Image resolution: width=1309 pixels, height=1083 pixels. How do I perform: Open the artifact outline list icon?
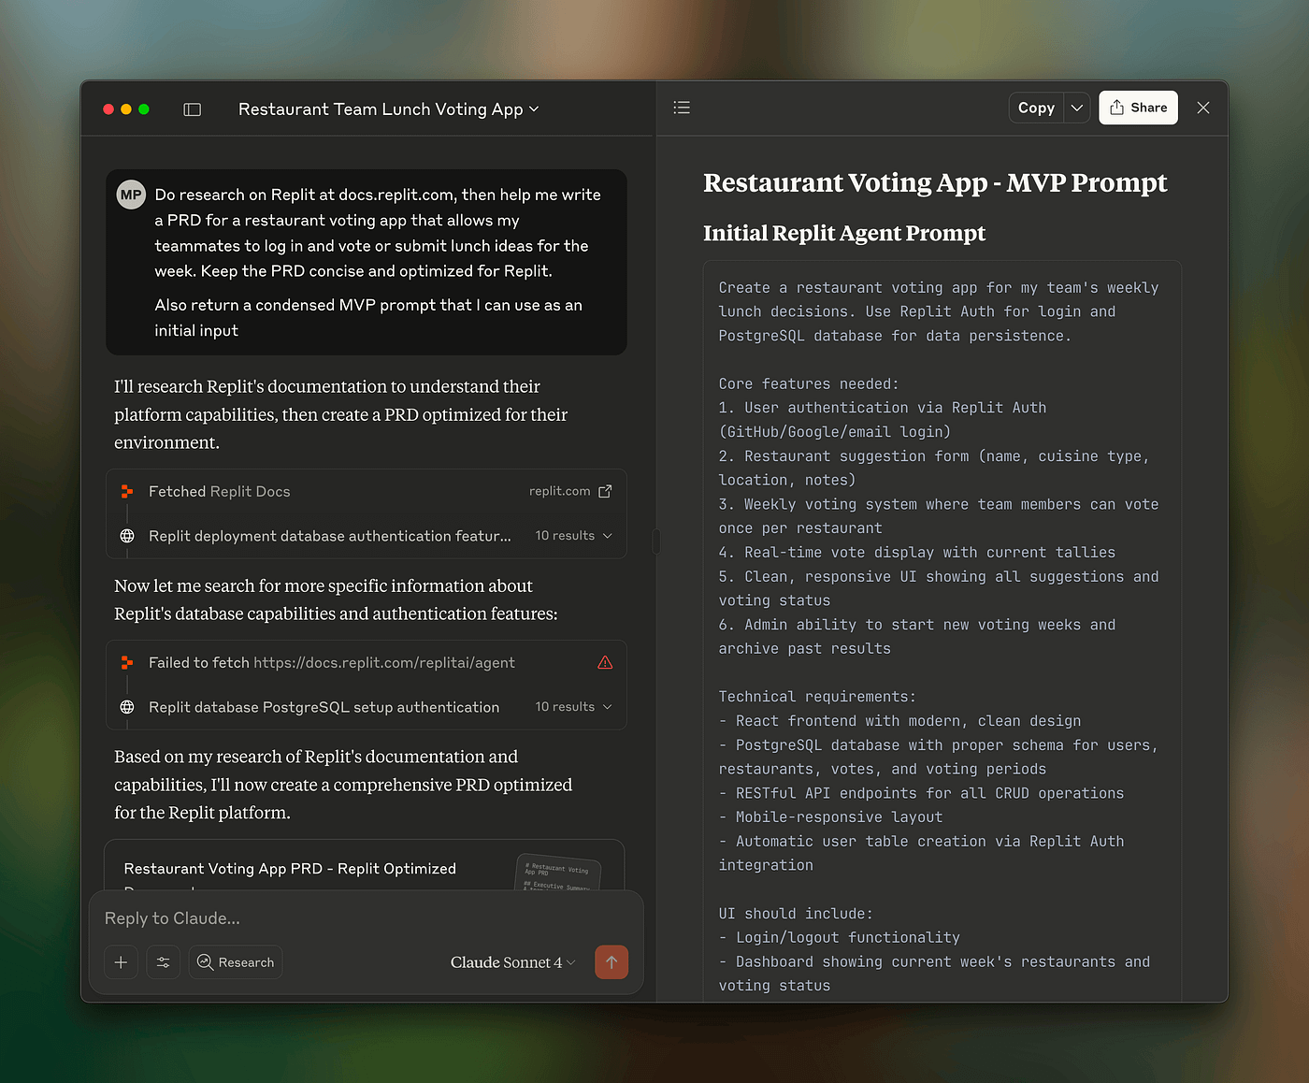point(682,108)
